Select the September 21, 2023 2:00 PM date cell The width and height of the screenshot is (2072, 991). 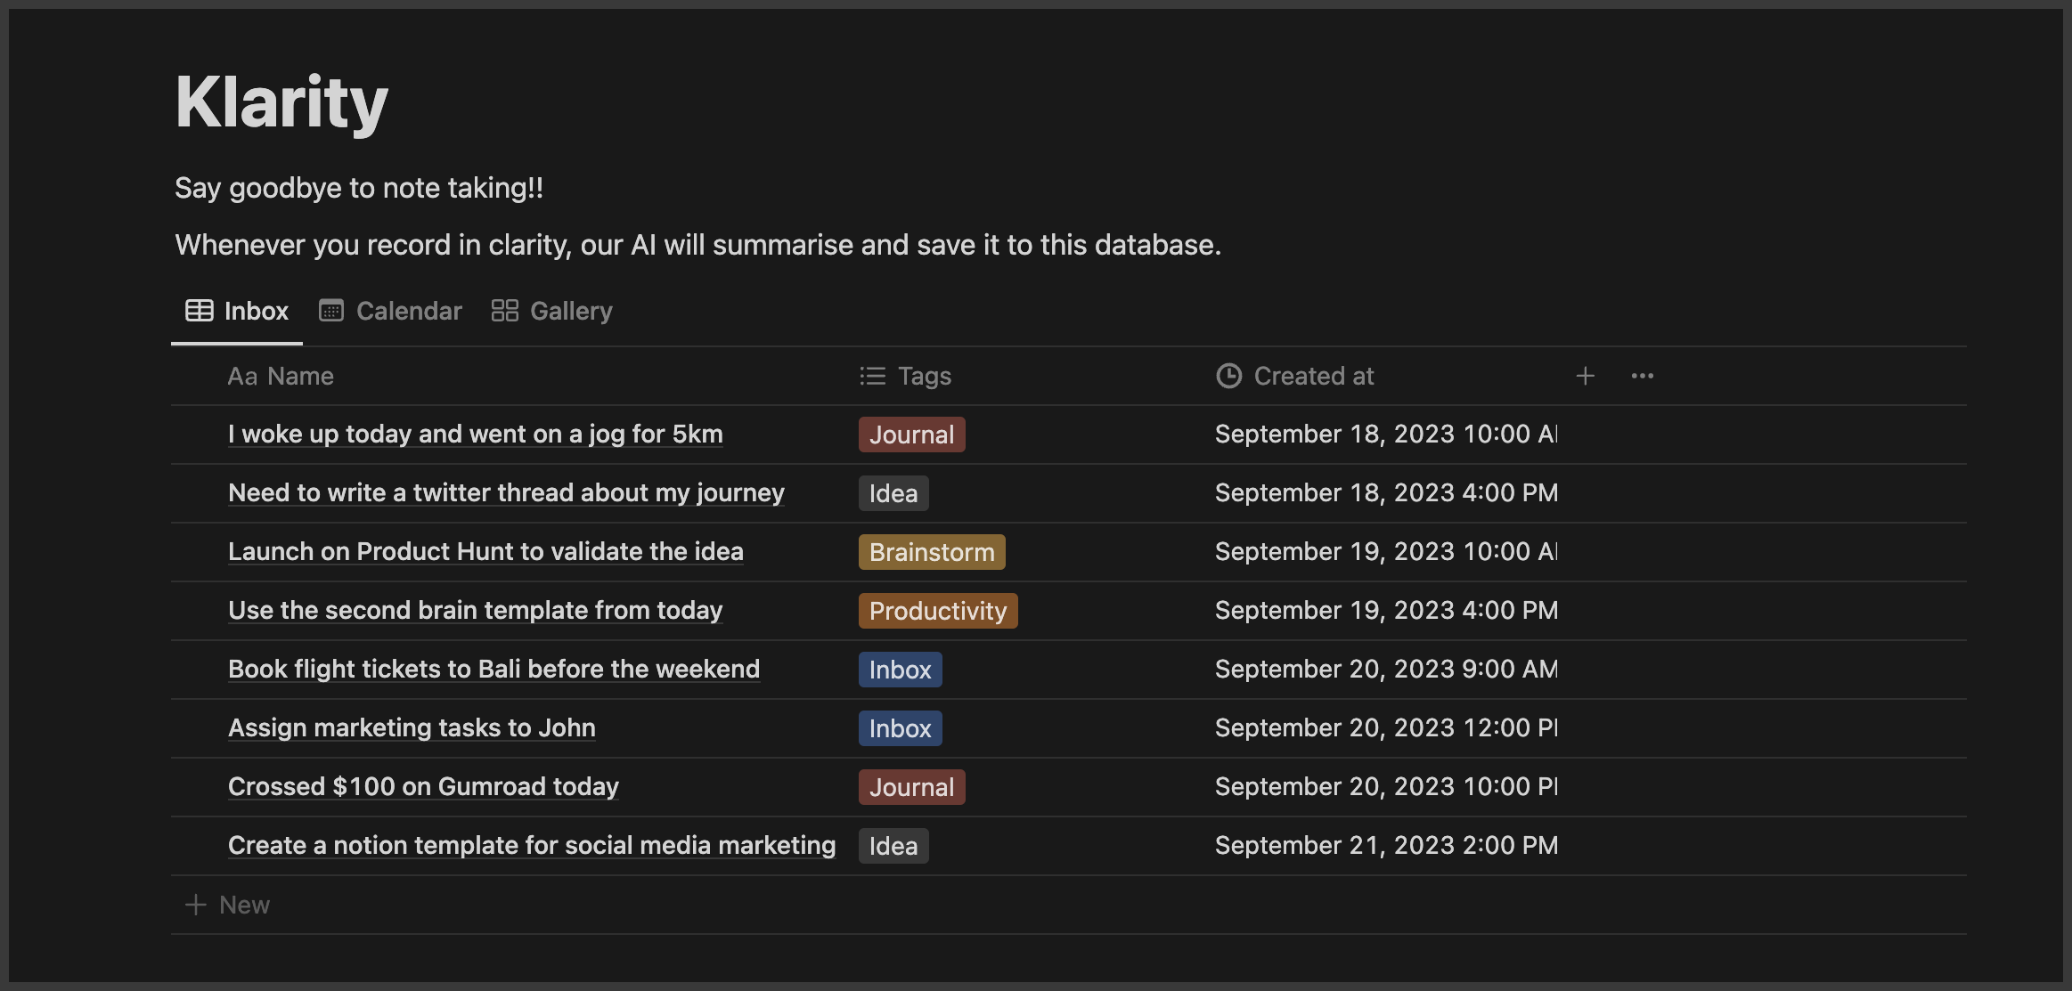pyautogui.click(x=1386, y=845)
